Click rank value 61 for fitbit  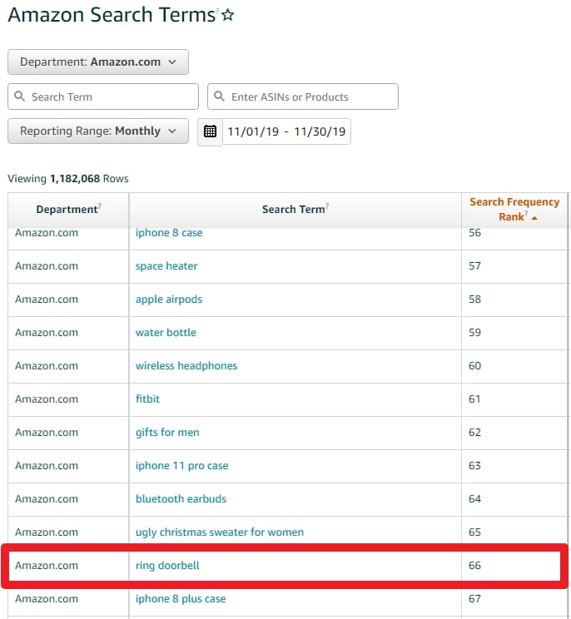coord(474,399)
